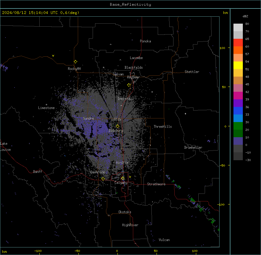Click the Strathmore label
The height and width of the screenshot is (255, 261).
[x=156, y=184]
